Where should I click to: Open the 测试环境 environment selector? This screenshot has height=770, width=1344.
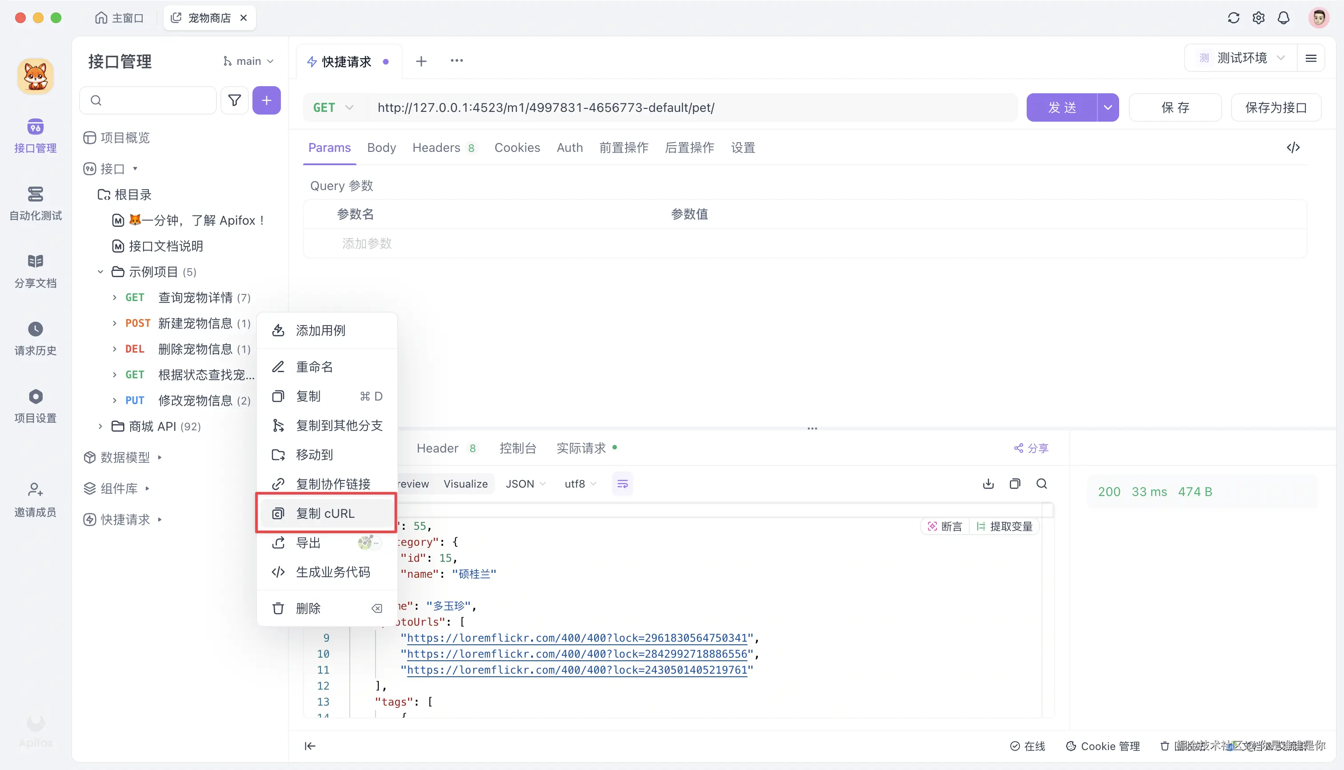(x=1241, y=58)
